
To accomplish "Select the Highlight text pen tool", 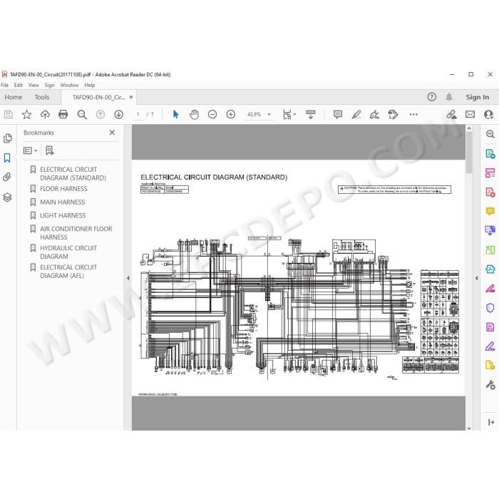I will click(x=356, y=114).
